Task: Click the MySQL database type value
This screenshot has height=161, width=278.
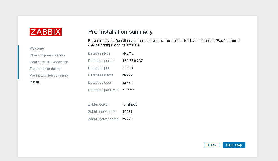Action: 128,53
